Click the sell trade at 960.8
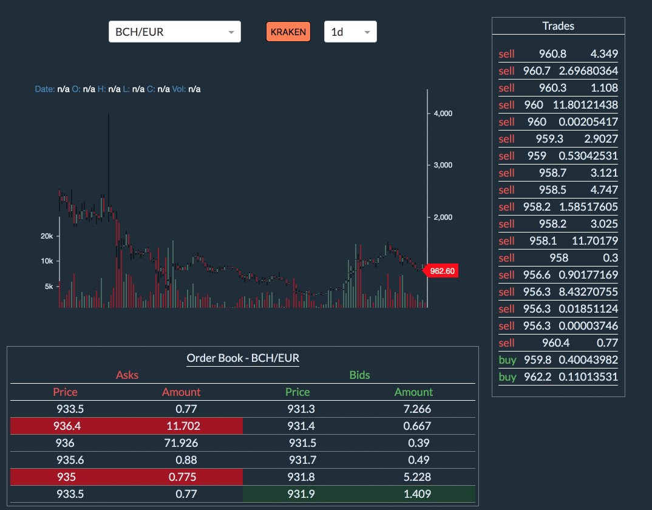 558,53
